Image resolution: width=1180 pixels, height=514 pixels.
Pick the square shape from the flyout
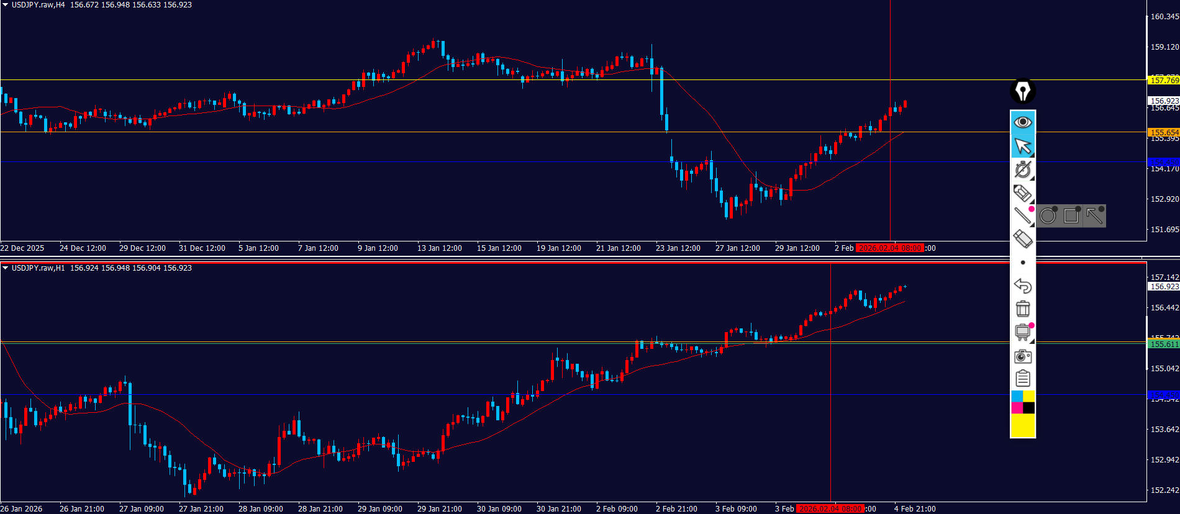pyautogui.click(x=1071, y=216)
